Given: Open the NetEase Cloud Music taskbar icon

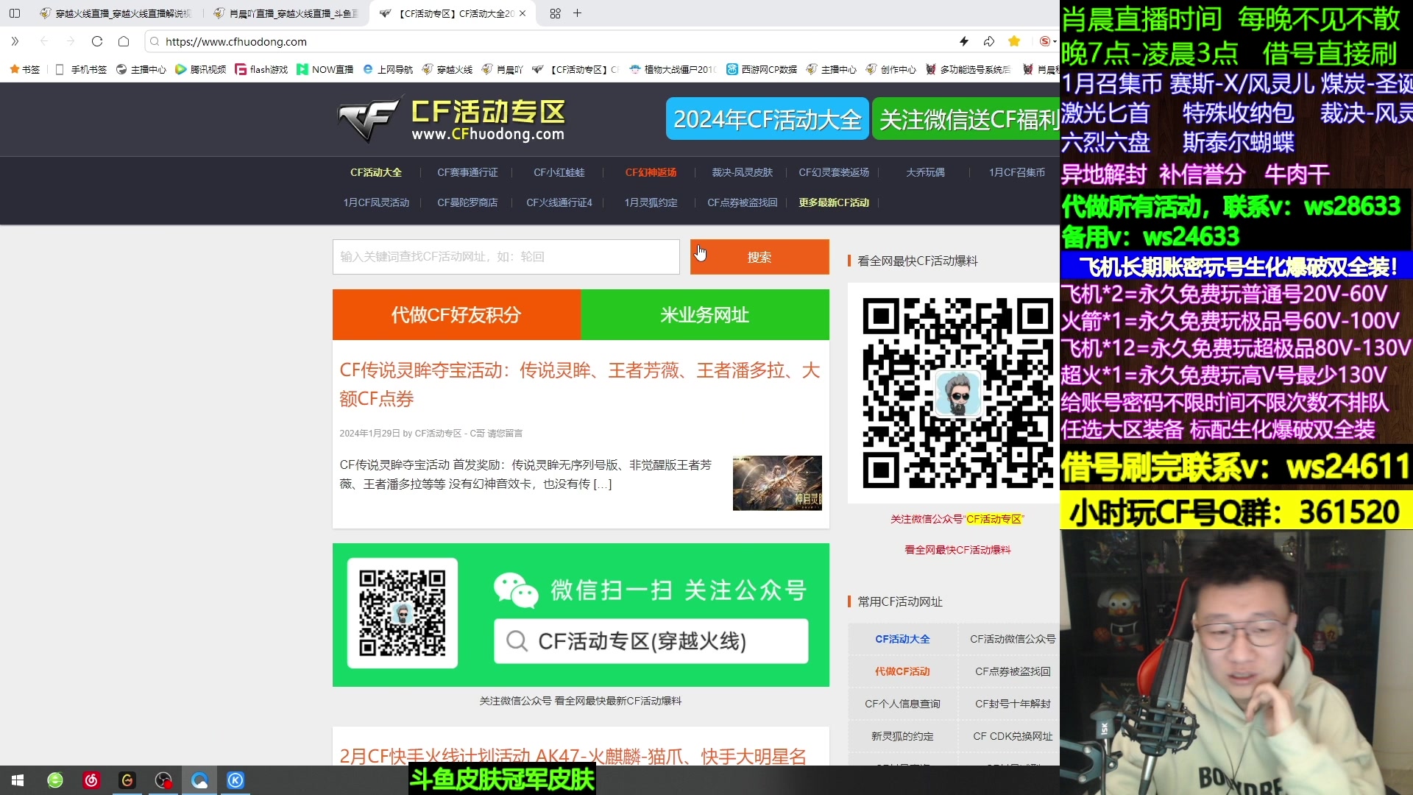Looking at the screenshot, I should point(91,780).
